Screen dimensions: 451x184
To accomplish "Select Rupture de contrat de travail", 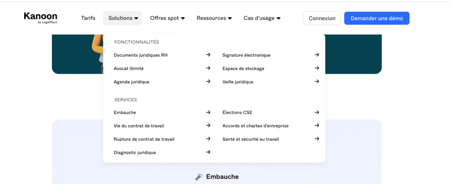I will point(144,139).
